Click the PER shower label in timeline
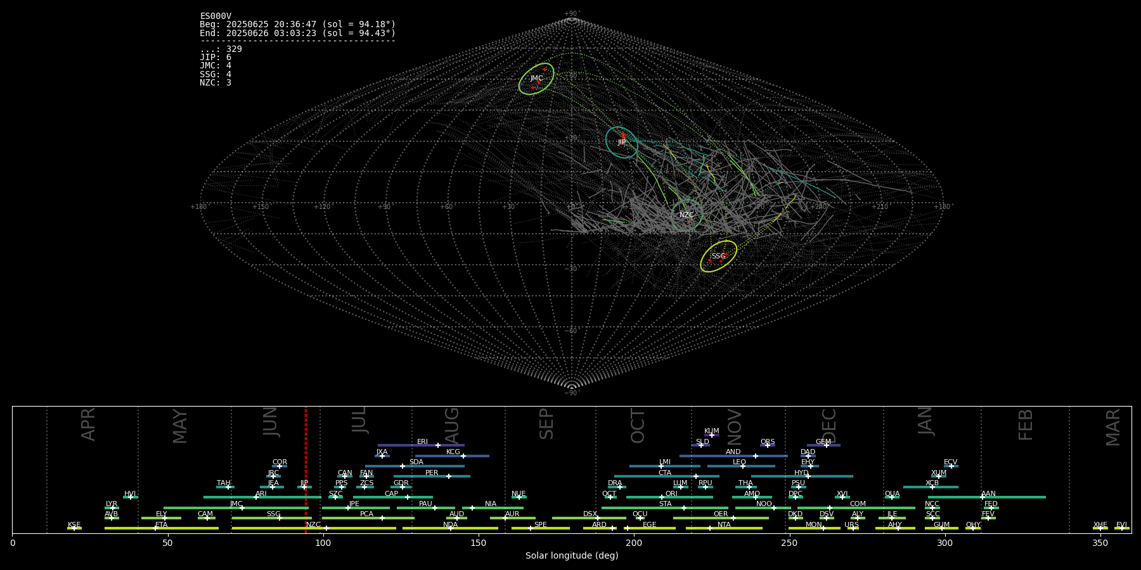 (x=432, y=473)
